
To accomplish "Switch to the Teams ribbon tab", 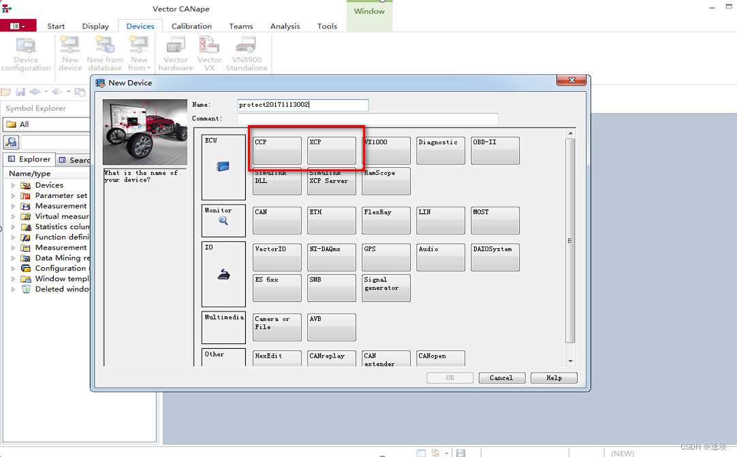I will pyautogui.click(x=240, y=27).
